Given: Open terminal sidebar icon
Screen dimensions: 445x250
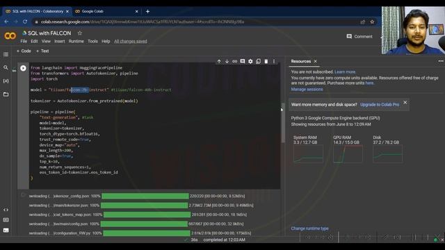Looking at the screenshot, I should tap(6, 231).
